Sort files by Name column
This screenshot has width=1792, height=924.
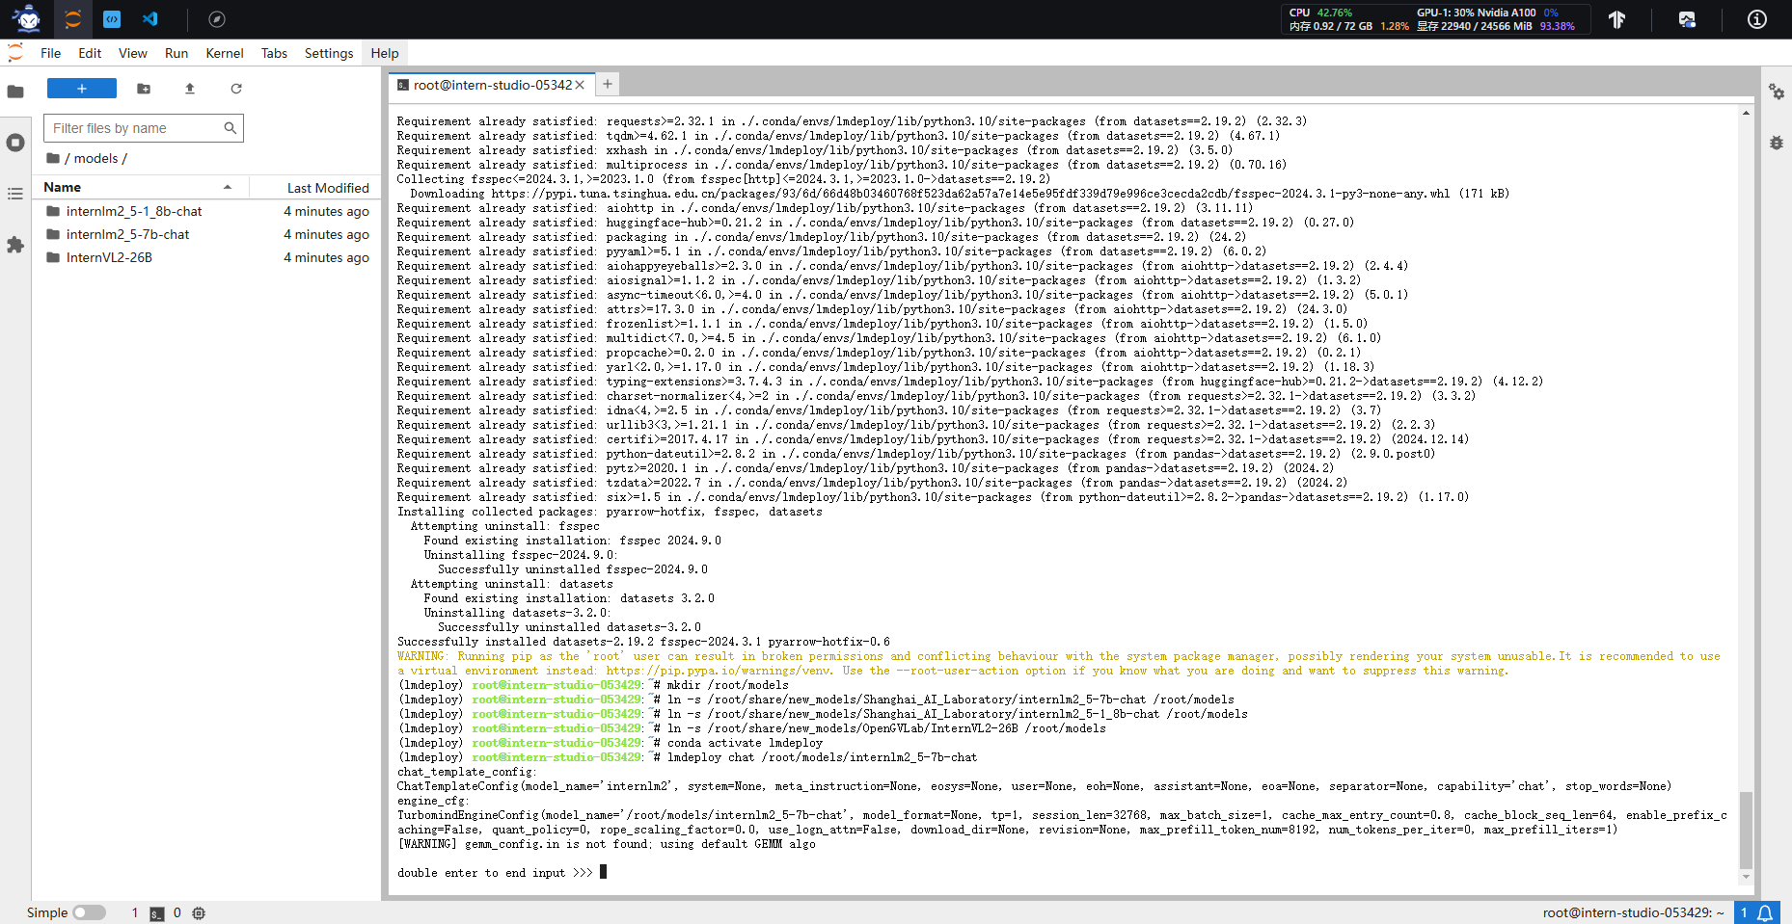click(x=140, y=187)
